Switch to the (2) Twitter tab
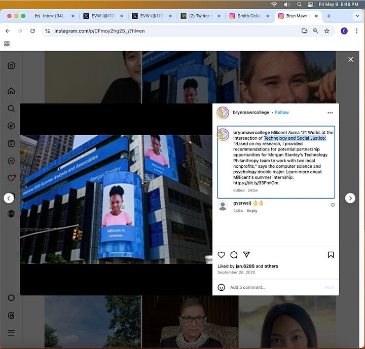The image size is (365, 349). 200,16
